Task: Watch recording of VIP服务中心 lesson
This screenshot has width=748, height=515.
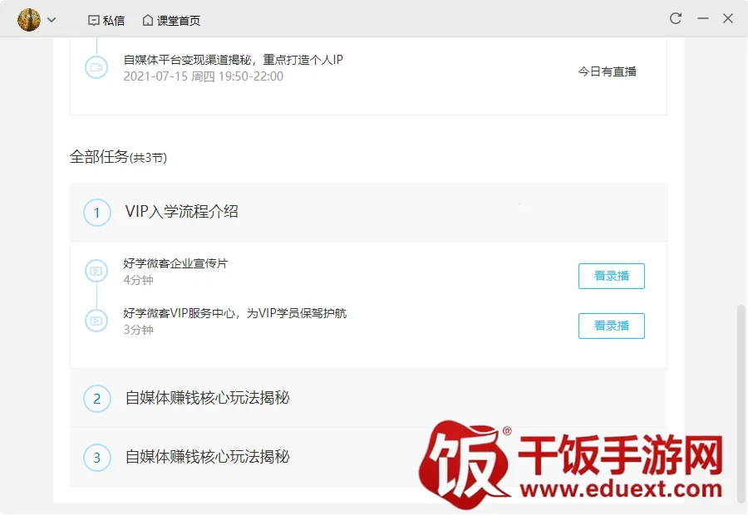Action: coord(612,326)
